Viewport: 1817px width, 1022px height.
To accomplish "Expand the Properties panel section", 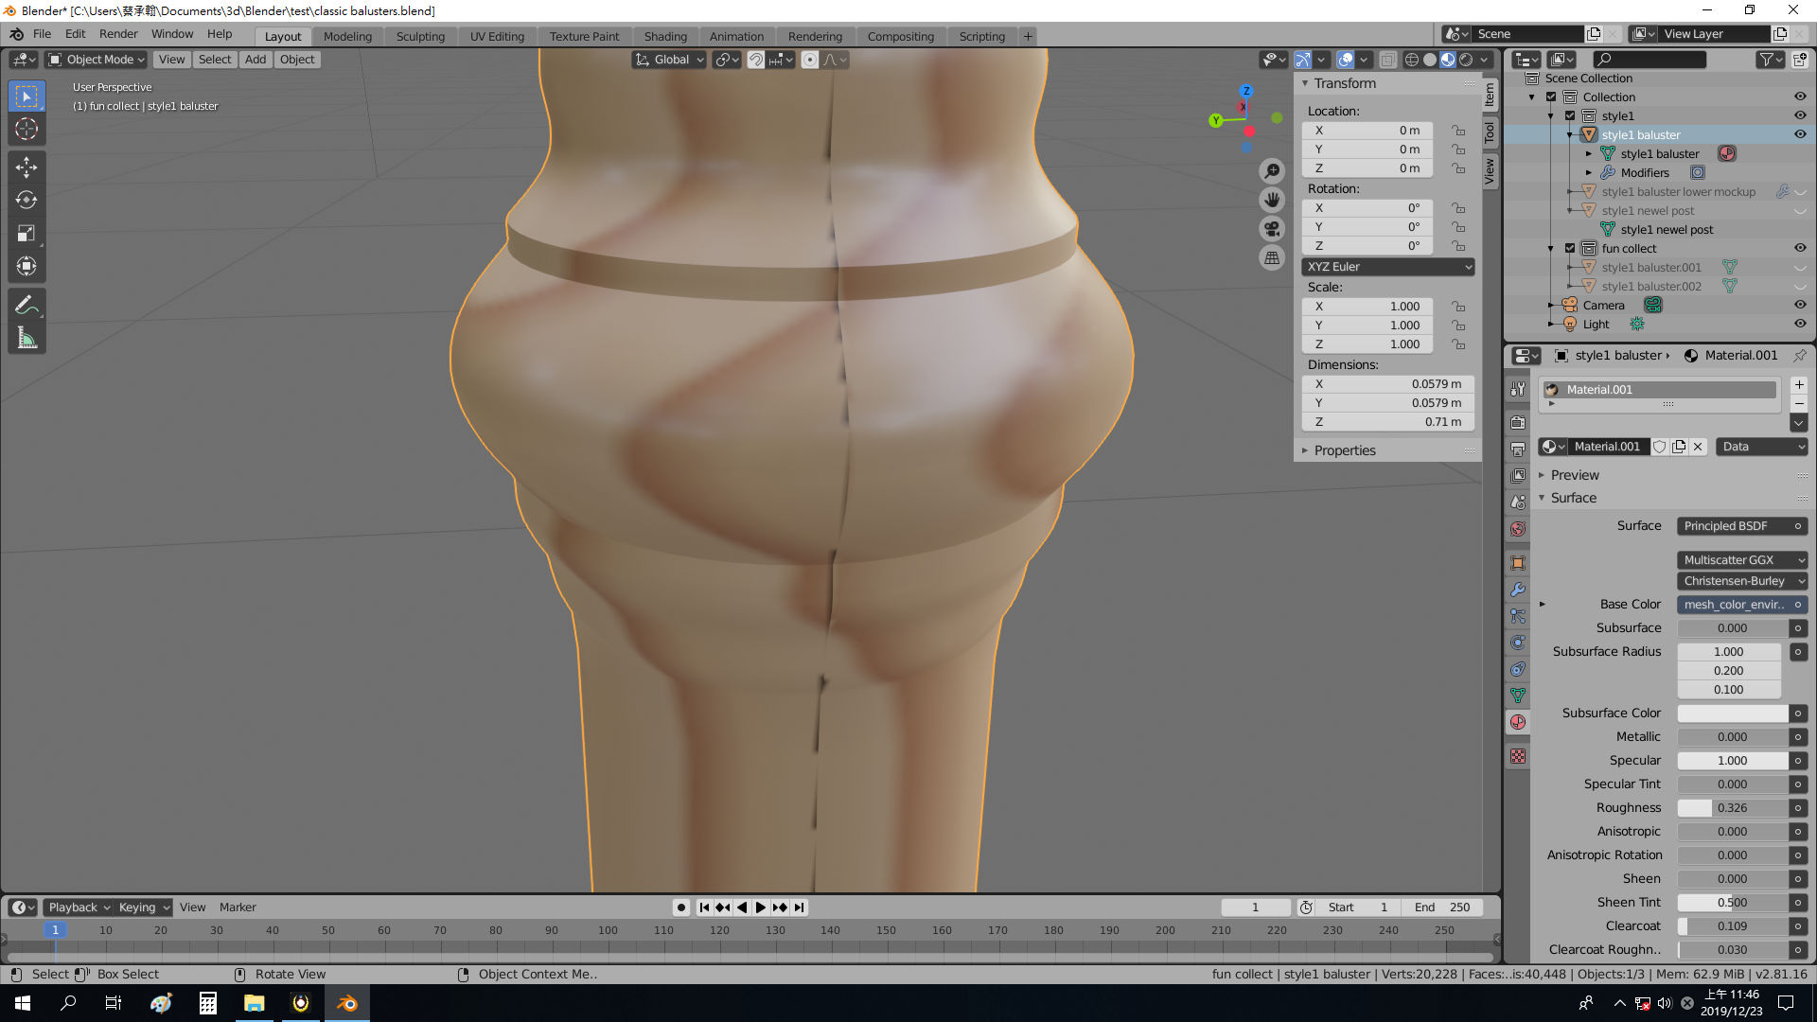I will (x=1344, y=450).
